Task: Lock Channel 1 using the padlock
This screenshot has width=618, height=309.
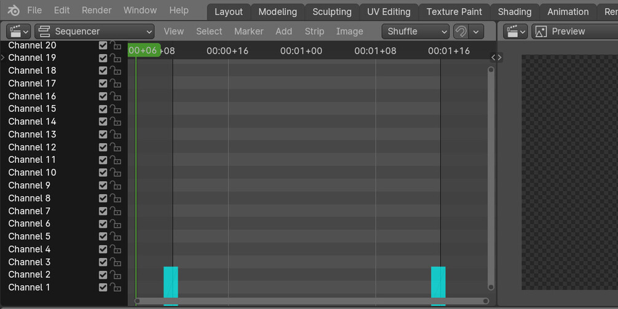Action: 116,287
